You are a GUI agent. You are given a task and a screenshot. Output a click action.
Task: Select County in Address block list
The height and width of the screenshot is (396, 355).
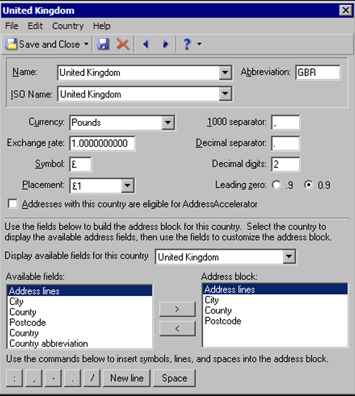point(275,310)
